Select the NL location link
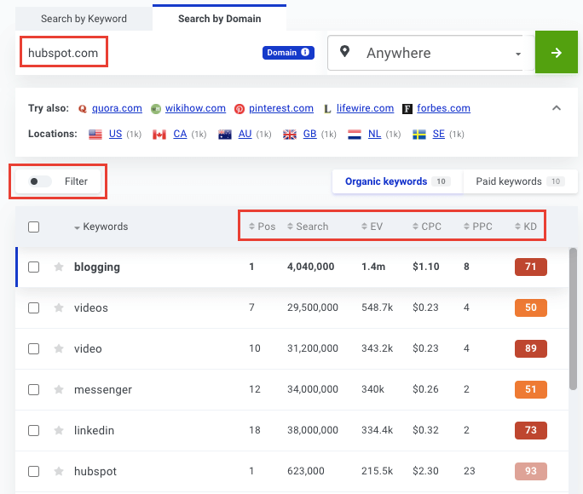 click(374, 134)
